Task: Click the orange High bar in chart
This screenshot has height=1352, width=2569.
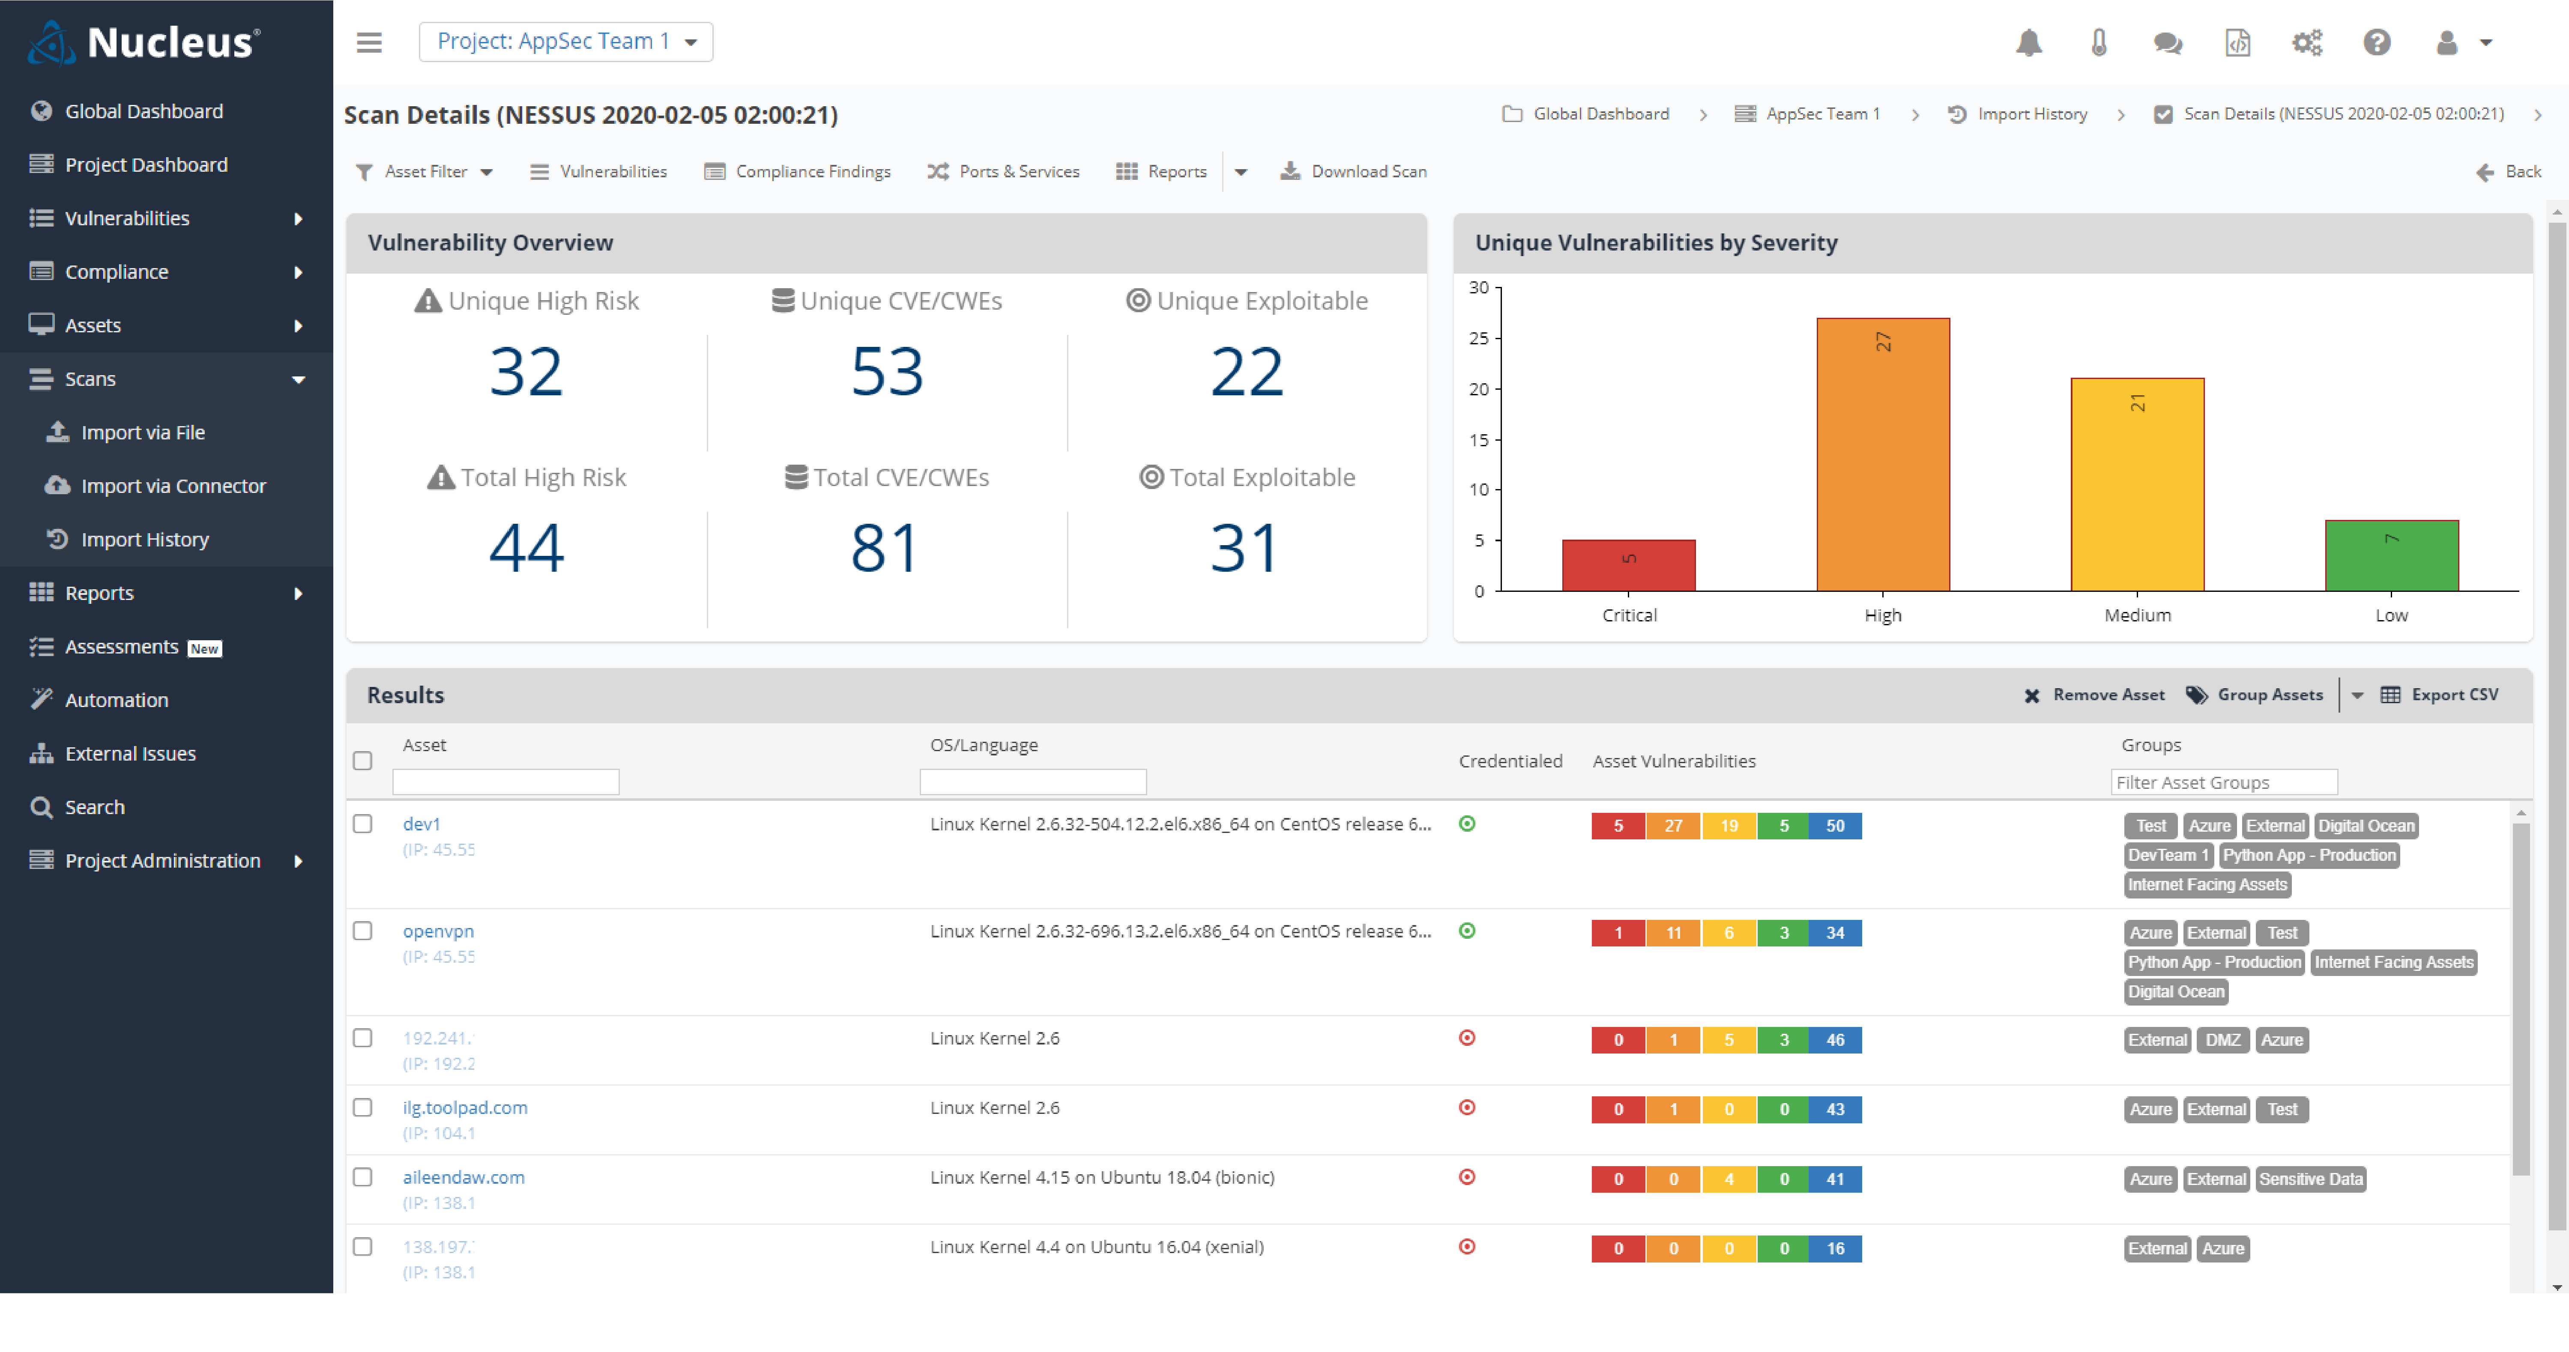Action: coord(1883,455)
